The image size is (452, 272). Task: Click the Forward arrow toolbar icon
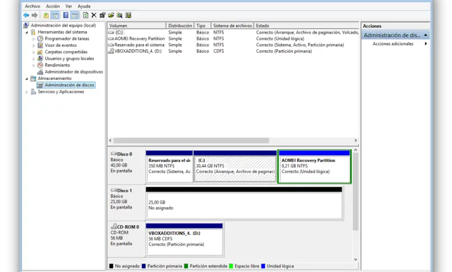click(35, 15)
